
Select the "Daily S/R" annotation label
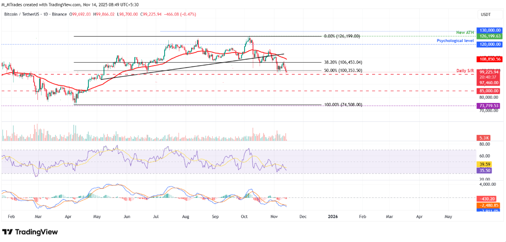coord(465,70)
